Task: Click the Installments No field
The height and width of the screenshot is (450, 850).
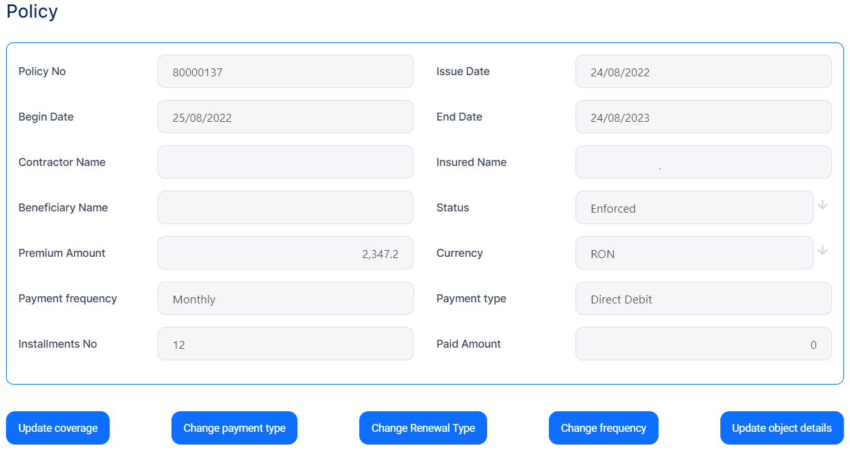Action: coord(285,344)
